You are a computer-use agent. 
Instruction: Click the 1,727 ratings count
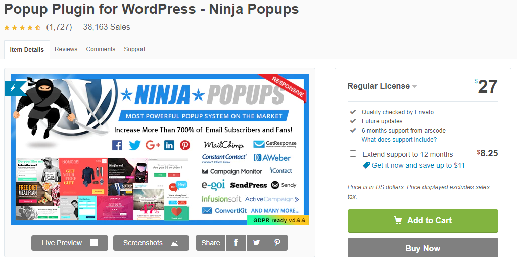click(x=59, y=27)
